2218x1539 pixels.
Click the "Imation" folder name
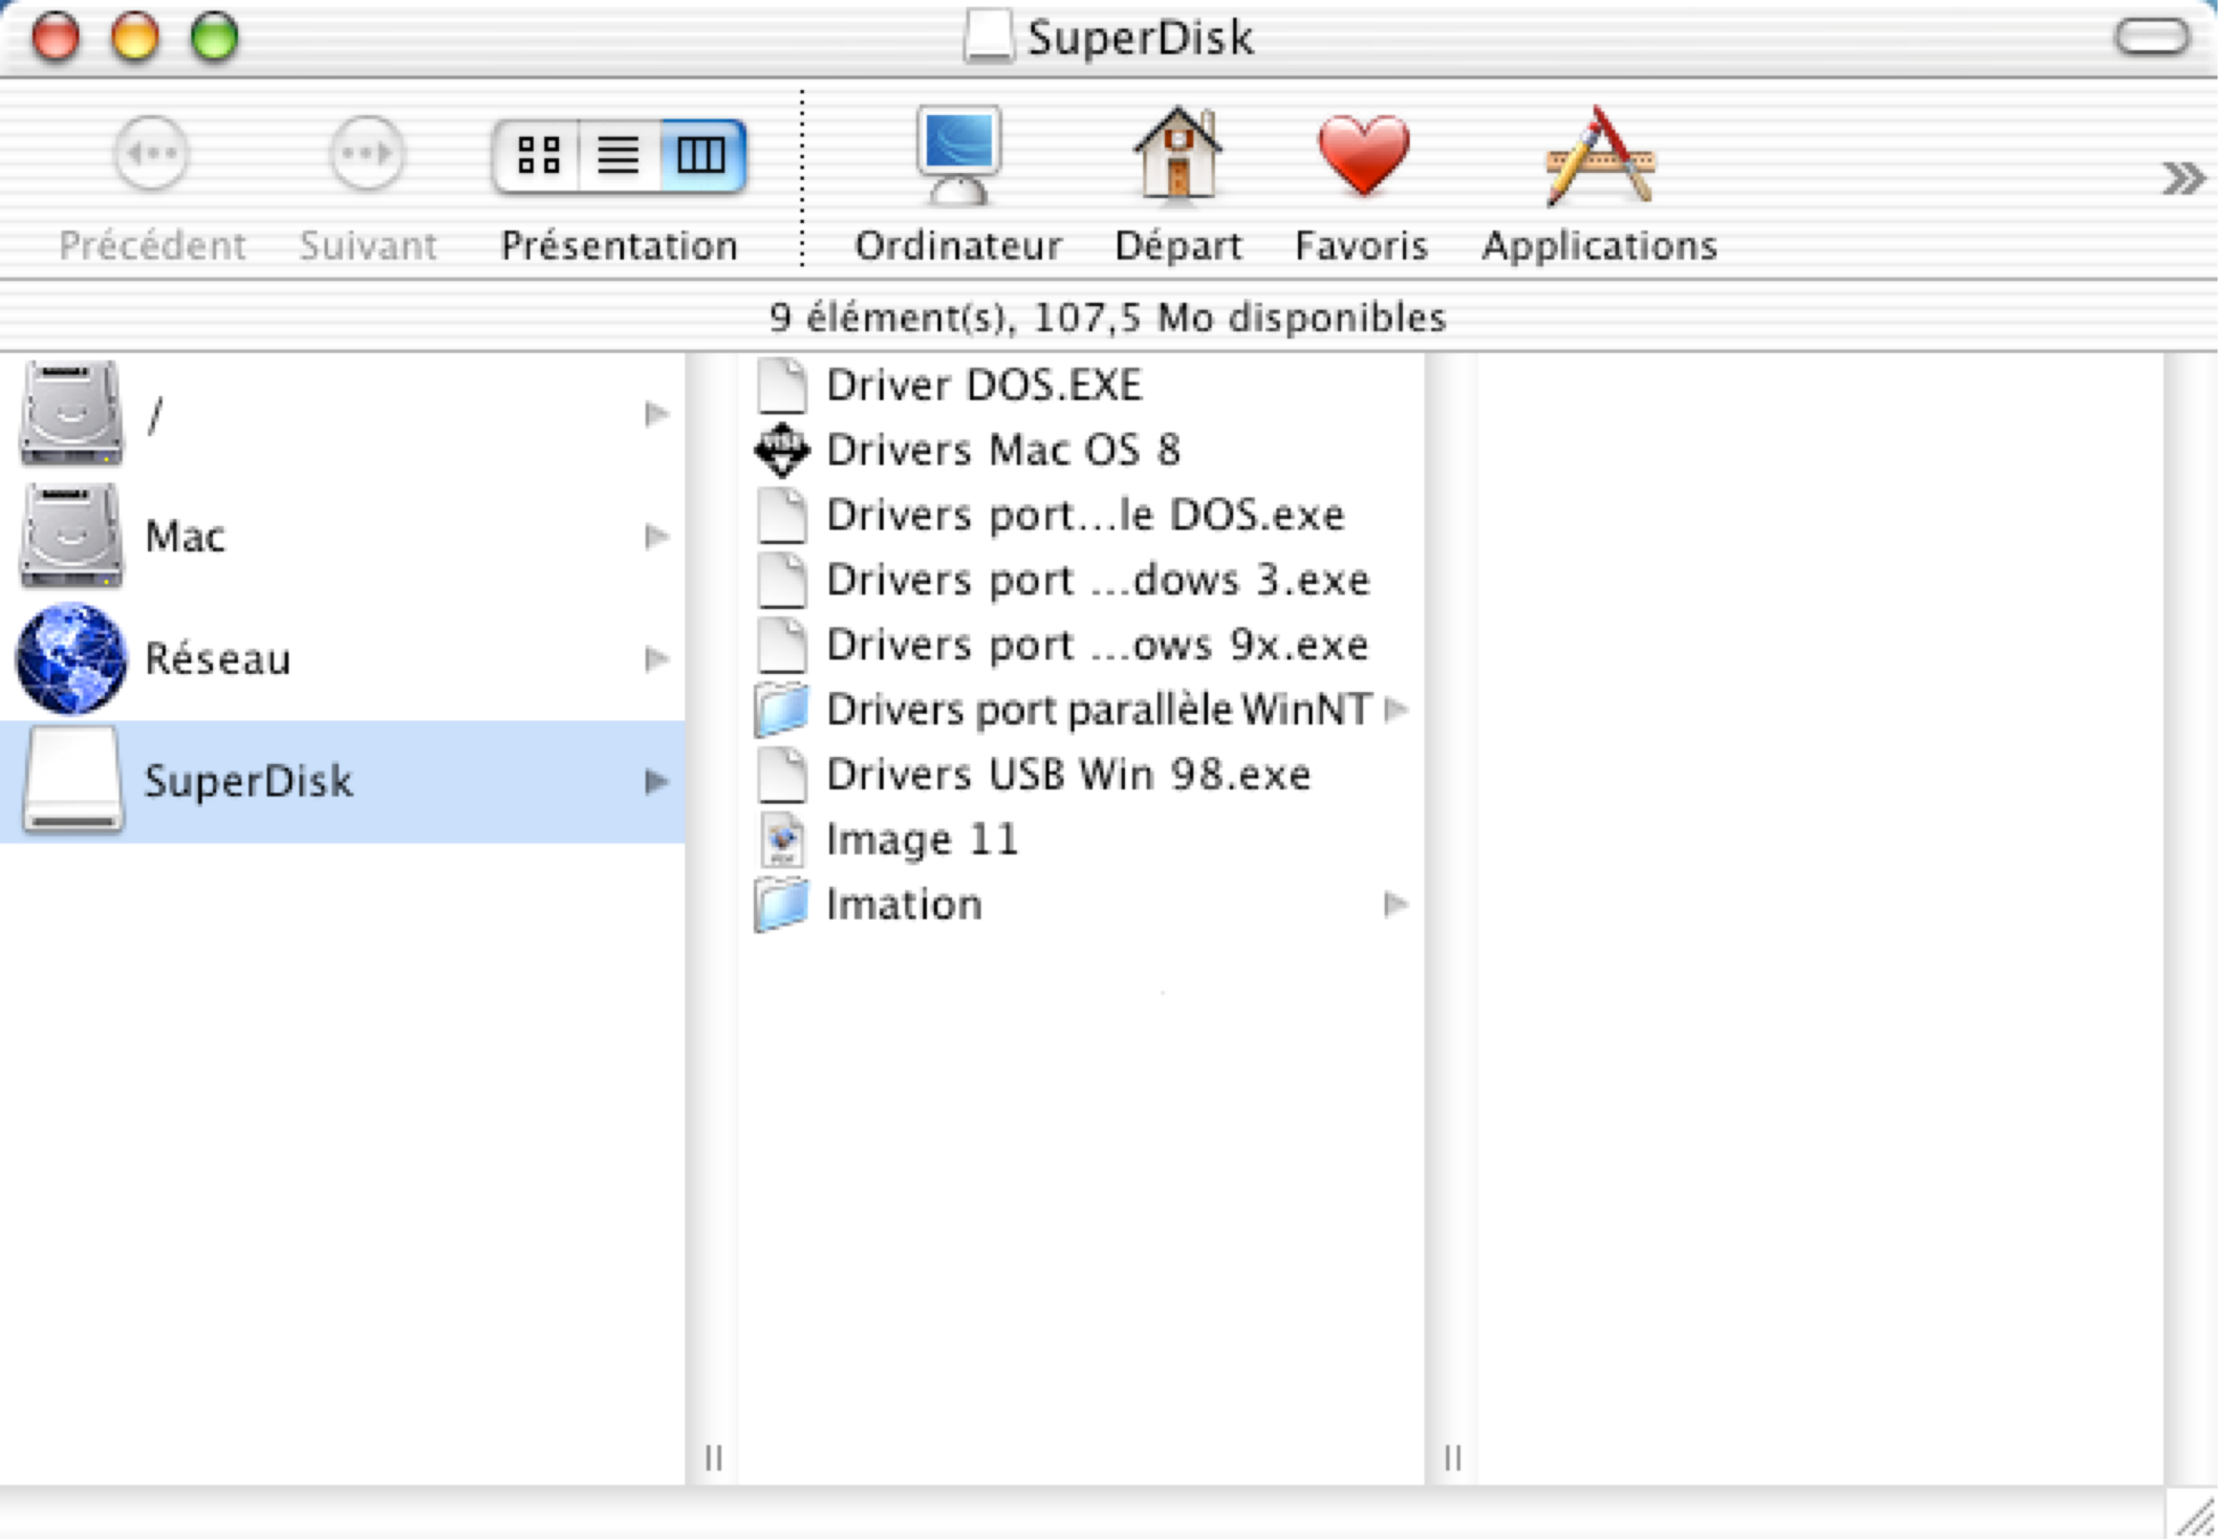tap(904, 905)
